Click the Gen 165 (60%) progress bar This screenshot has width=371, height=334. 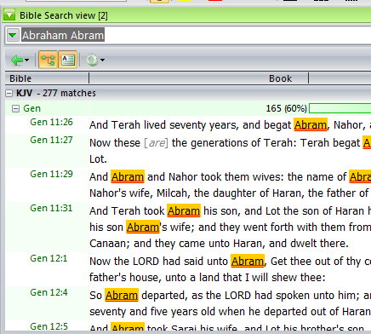click(340, 108)
